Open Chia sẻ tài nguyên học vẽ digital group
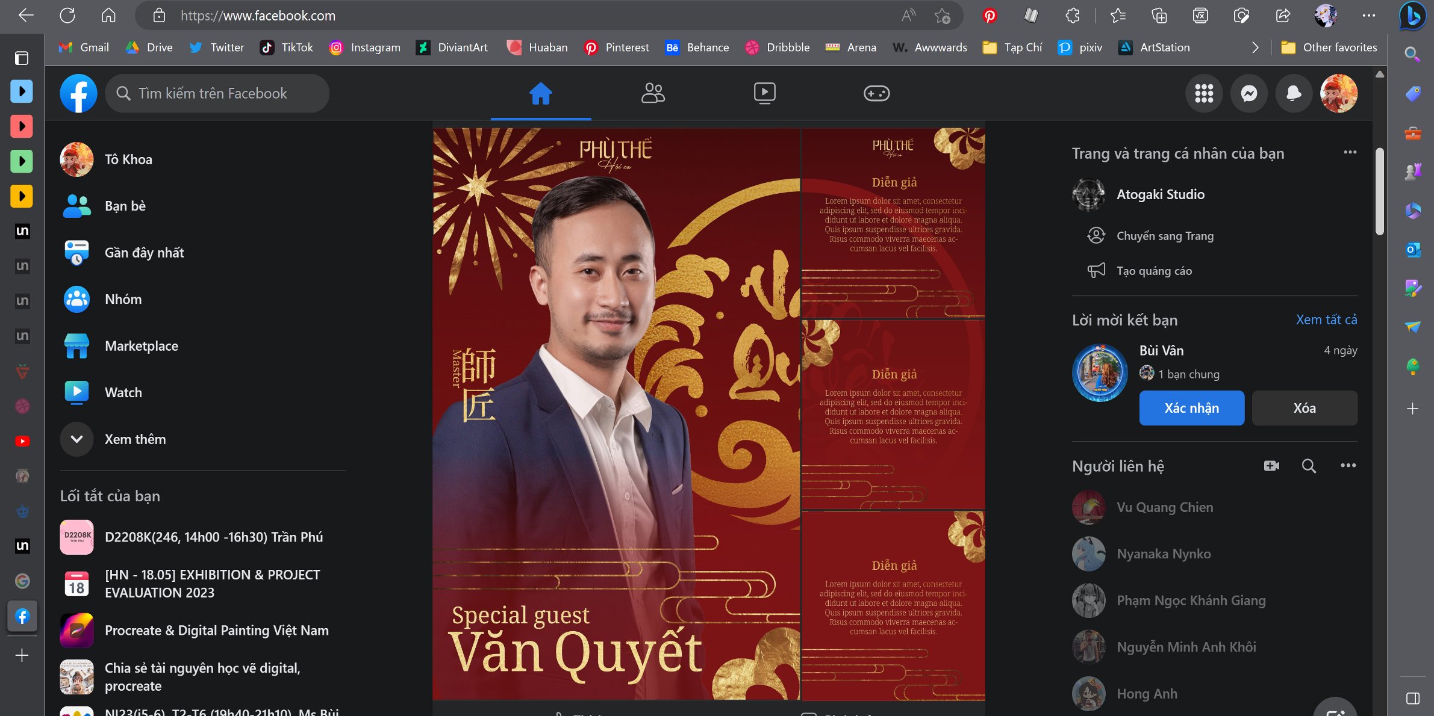Image resolution: width=1434 pixels, height=716 pixels. click(202, 677)
